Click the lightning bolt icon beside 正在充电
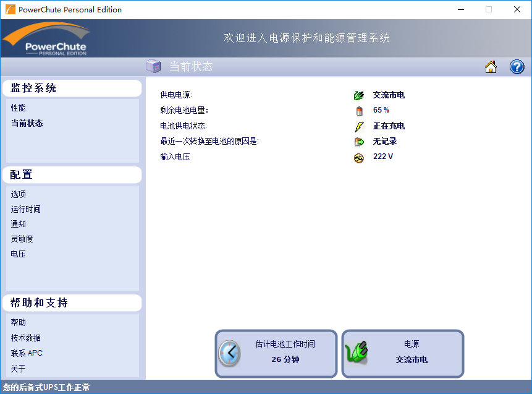532x394 pixels. coord(359,127)
